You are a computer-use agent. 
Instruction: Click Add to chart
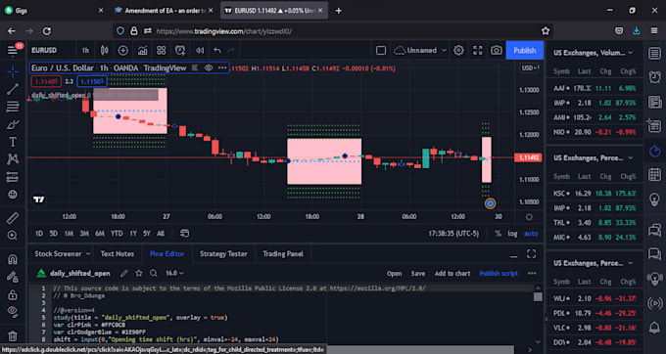point(452,274)
